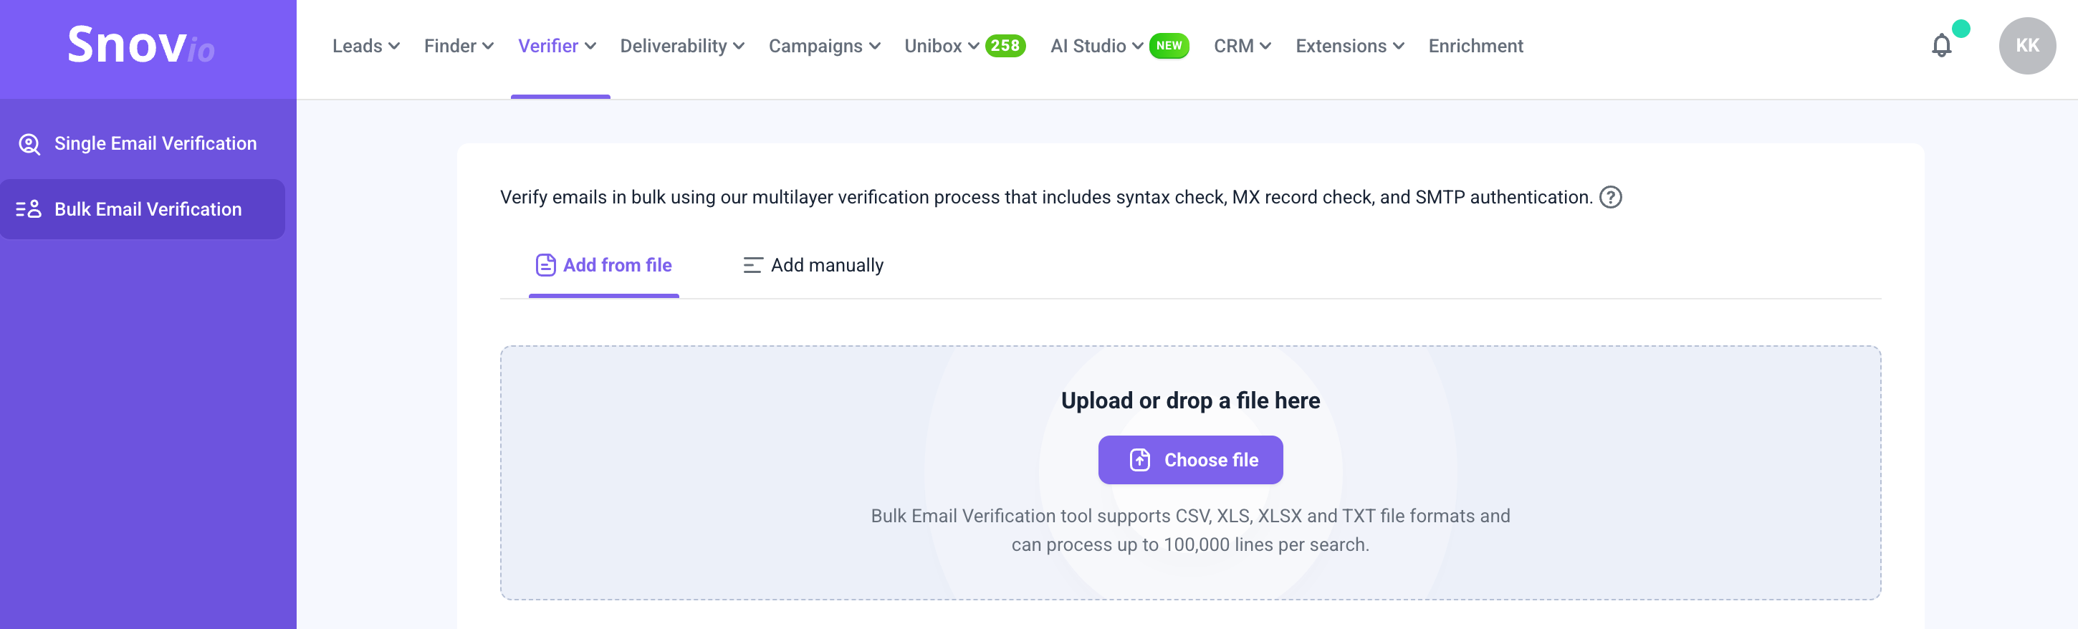
Task: Expand the CRM dropdown chevron
Action: click(x=1264, y=47)
